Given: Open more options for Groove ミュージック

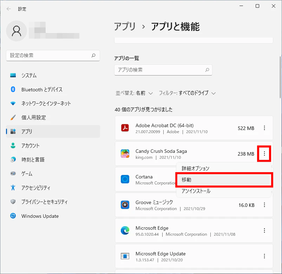Looking at the screenshot, I should coord(264,205).
